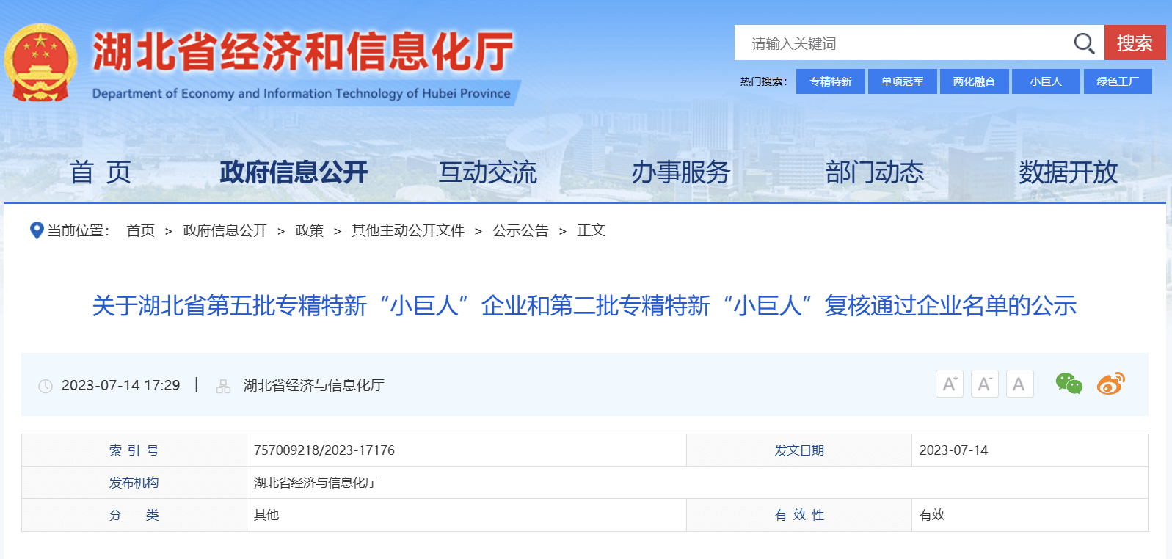Reset font size with plain A icon
Viewport: 1172px width, 559px height.
(1019, 384)
